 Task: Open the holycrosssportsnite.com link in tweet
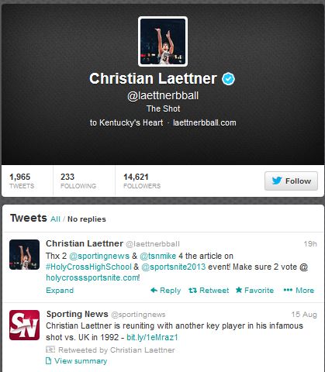tap(92, 277)
